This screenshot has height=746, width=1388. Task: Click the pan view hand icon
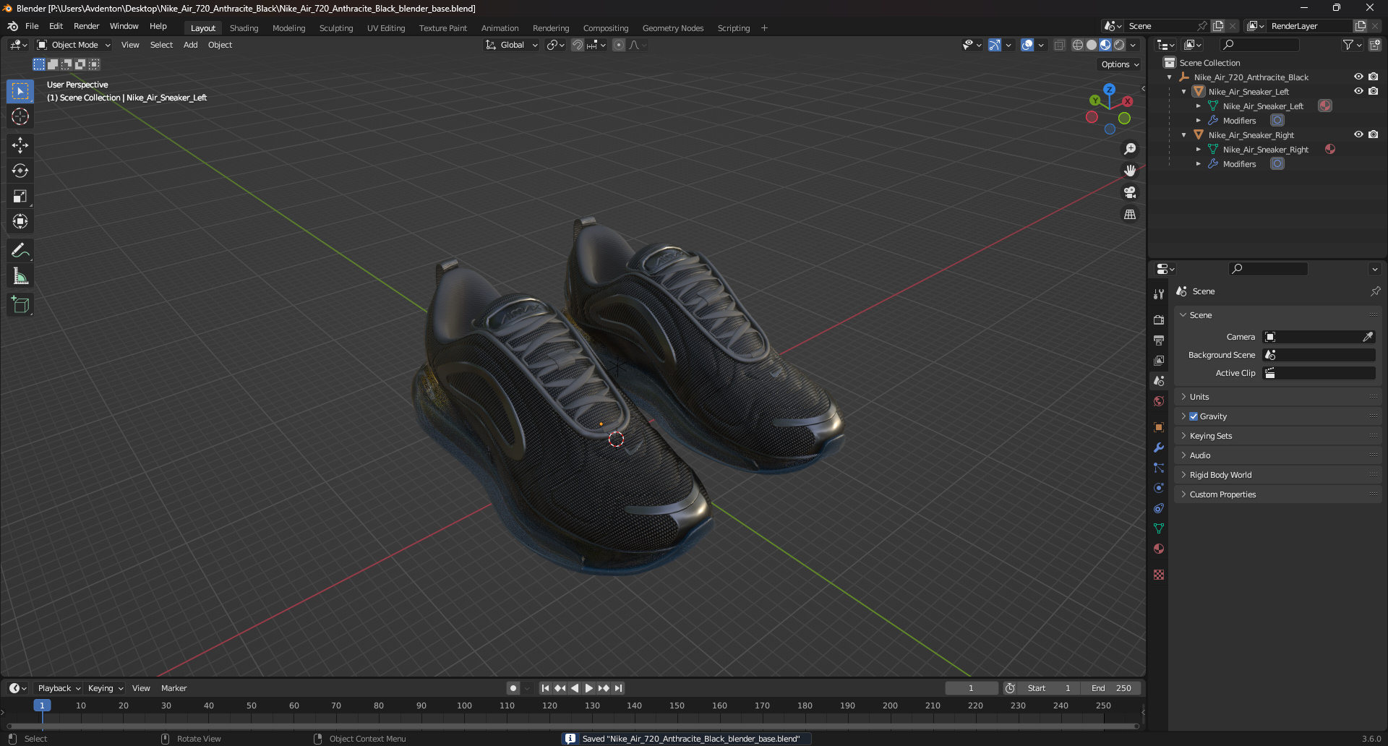[1129, 171]
